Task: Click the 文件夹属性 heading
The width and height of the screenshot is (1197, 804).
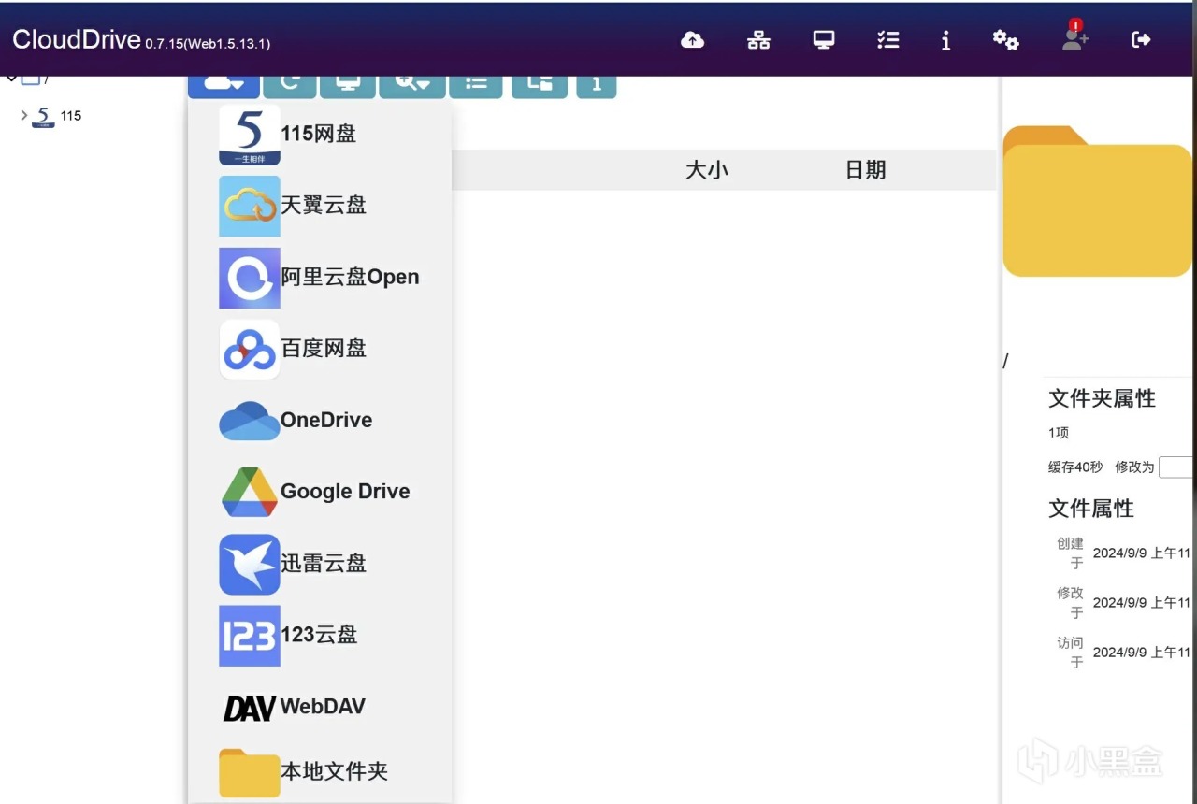Action: [x=1103, y=398]
